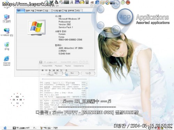Click the Internet Explorer icon in top dock
The width and height of the screenshot is (174, 130).
[97, 2]
